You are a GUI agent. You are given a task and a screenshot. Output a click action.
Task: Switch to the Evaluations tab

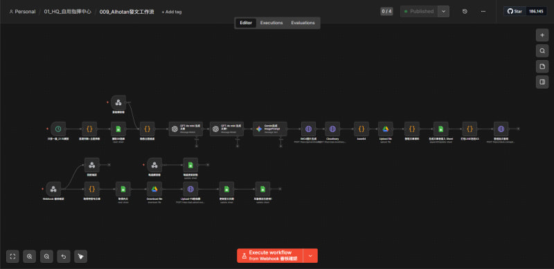(303, 23)
